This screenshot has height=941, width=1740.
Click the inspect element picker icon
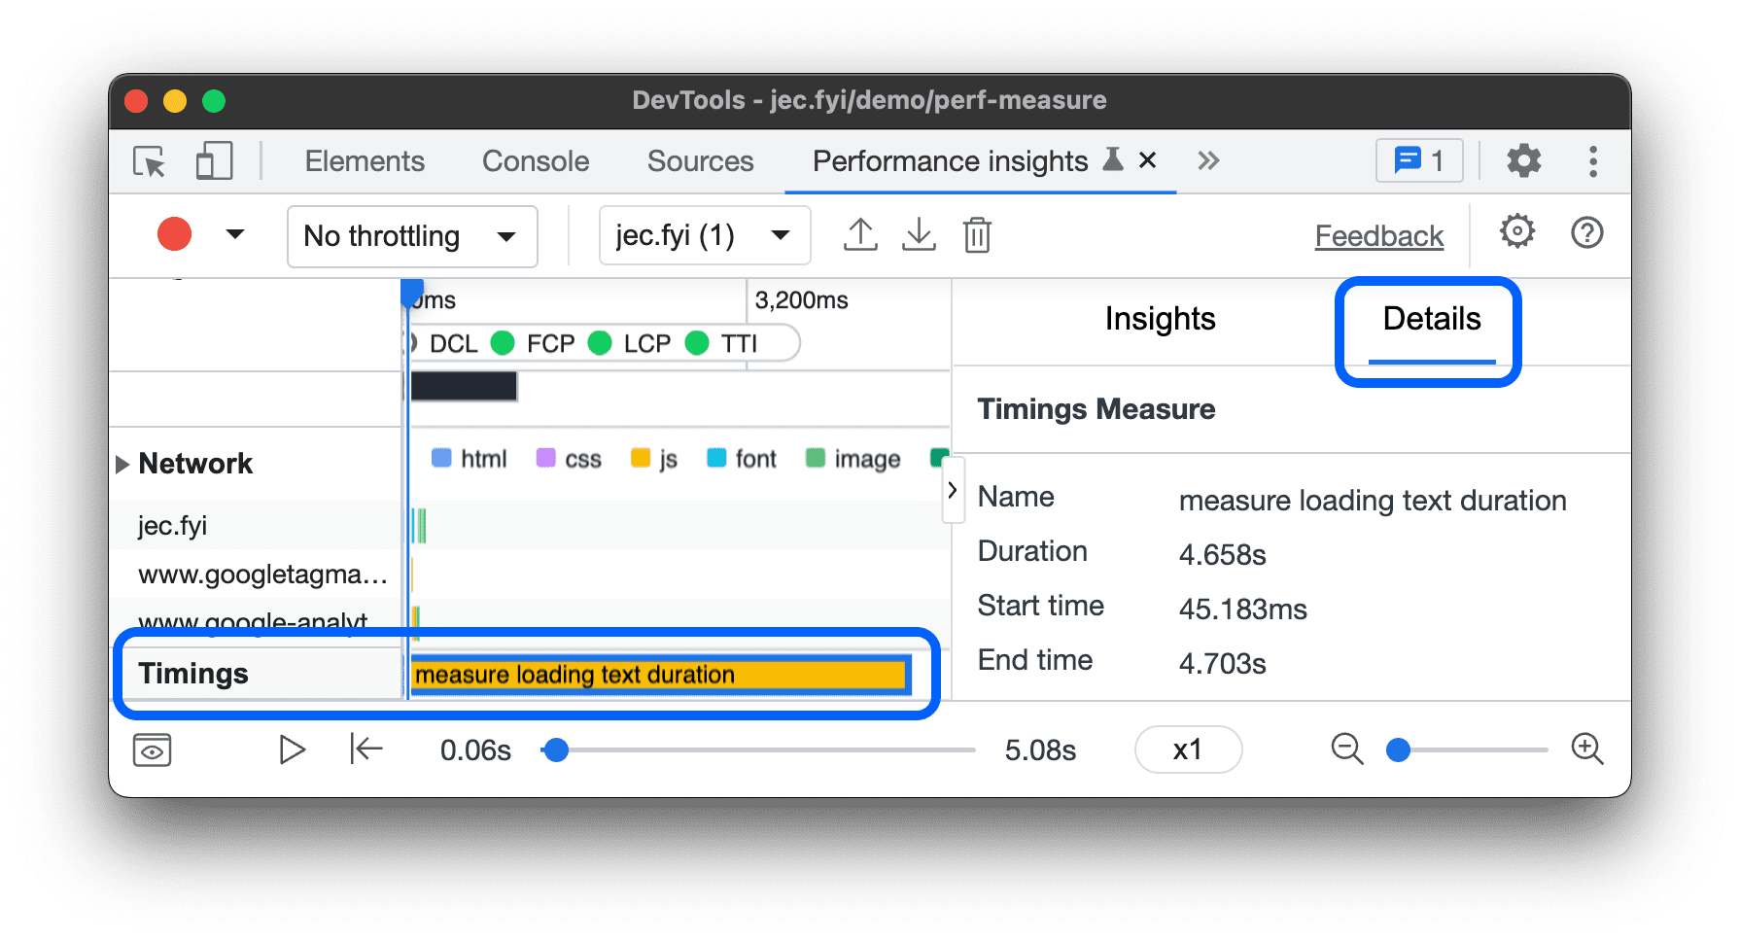point(150,161)
